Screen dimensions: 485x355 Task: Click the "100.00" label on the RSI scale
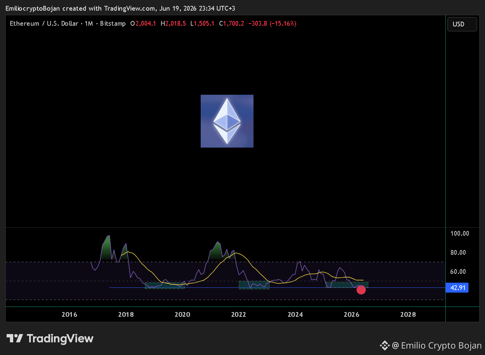460,233
